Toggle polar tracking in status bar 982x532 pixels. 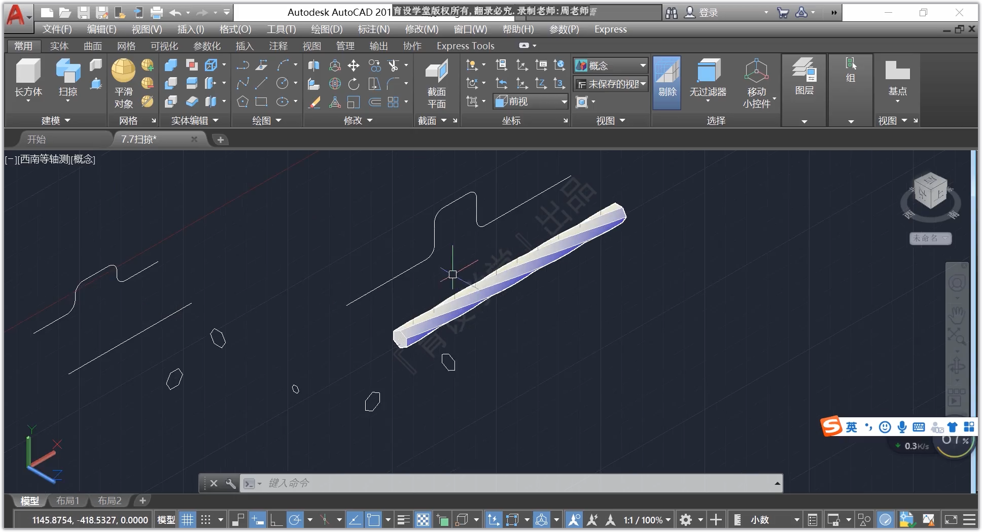(x=295, y=520)
